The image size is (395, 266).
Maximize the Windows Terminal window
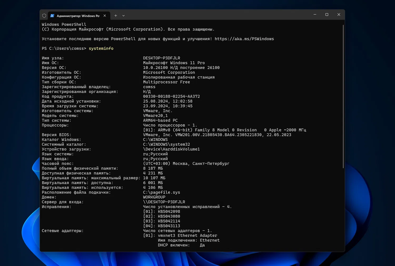coord(327,15)
